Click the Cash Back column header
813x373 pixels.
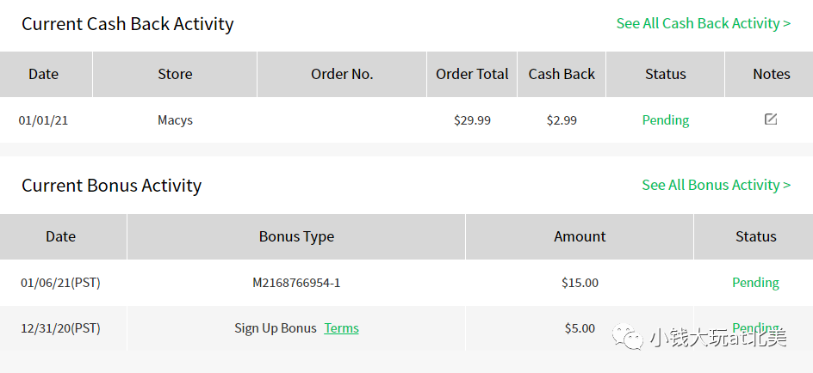coord(562,74)
